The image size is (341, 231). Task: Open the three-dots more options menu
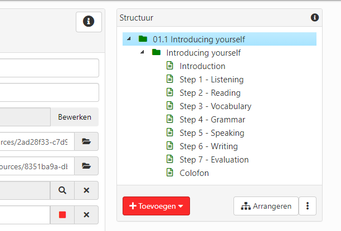click(308, 206)
